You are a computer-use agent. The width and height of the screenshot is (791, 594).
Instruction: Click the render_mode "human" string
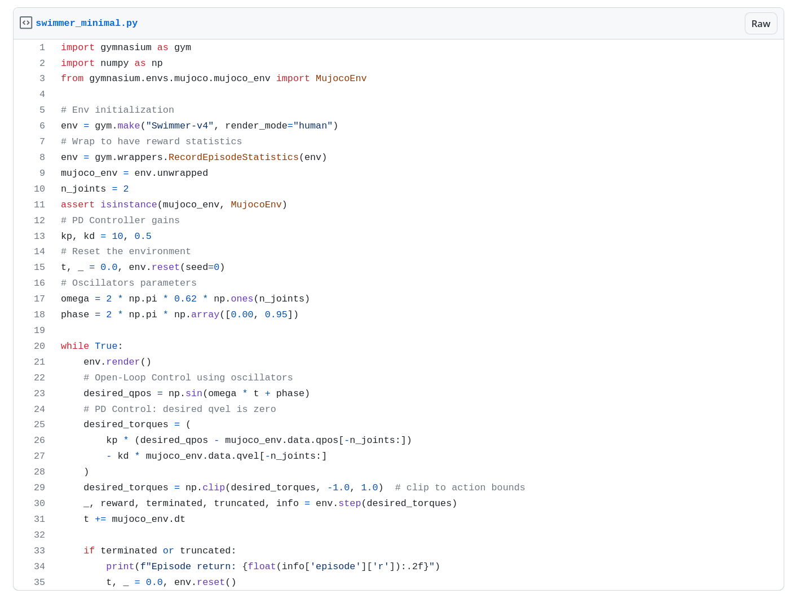click(313, 126)
